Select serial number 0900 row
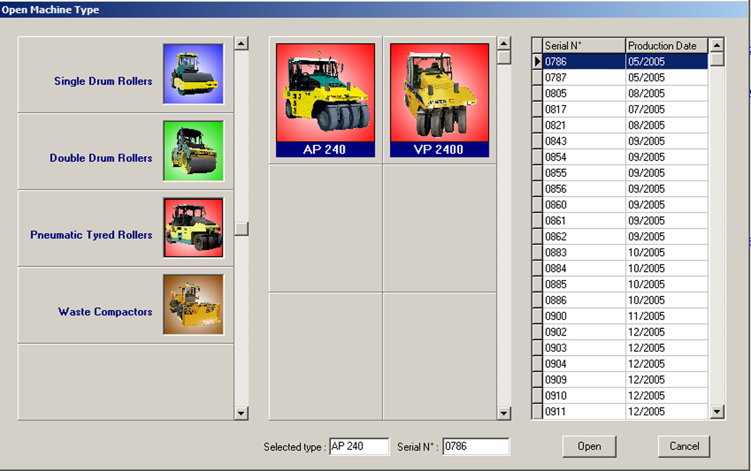This screenshot has width=751, height=471. (x=584, y=316)
